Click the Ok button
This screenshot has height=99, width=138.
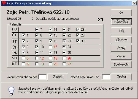click(121, 13)
